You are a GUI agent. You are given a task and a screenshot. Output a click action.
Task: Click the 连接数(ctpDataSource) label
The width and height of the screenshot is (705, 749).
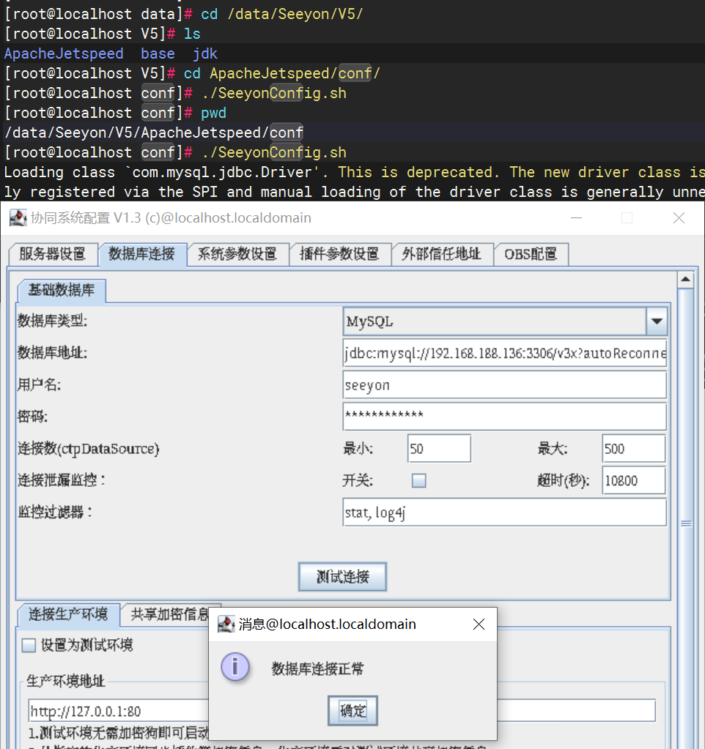tap(89, 449)
